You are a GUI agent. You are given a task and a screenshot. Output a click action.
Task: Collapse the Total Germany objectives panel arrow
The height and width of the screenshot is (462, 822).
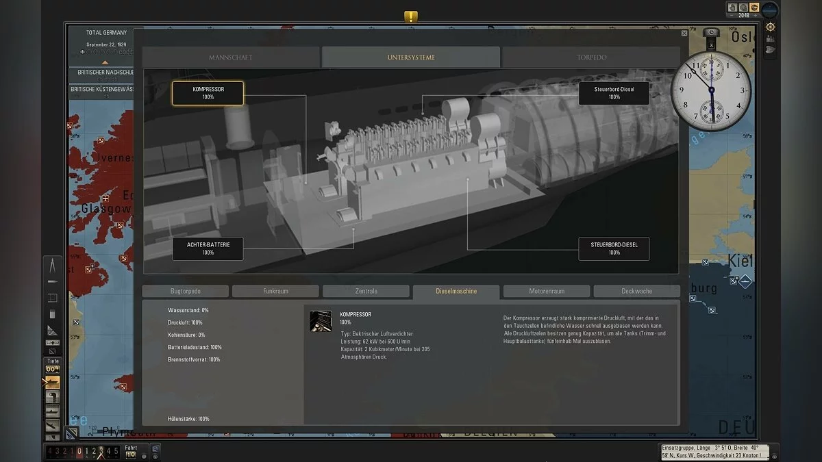pyautogui.click(x=105, y=62)
